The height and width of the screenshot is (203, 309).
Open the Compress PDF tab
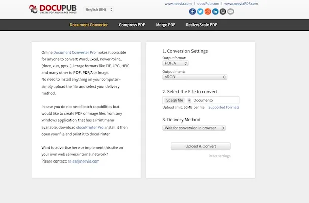click(132, 25)
